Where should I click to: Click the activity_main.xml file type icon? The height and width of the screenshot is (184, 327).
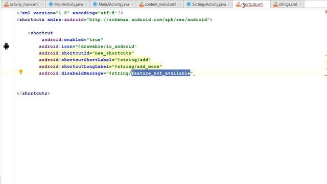point(7,4)
